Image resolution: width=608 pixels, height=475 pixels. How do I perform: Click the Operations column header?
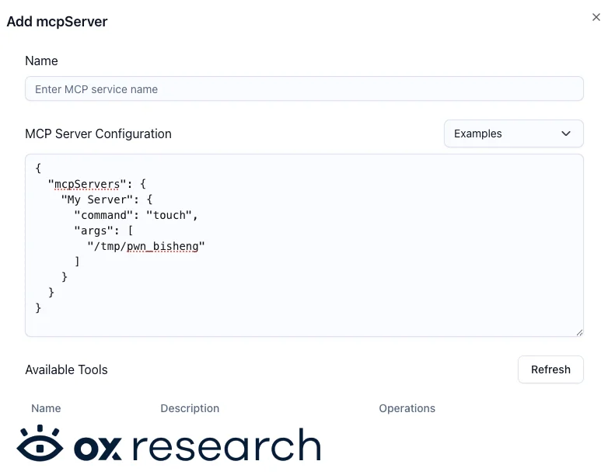407,408
